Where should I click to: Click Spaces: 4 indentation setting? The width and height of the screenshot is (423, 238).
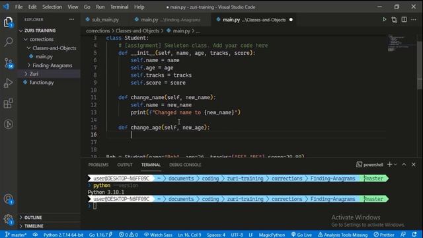coord(216,235)
